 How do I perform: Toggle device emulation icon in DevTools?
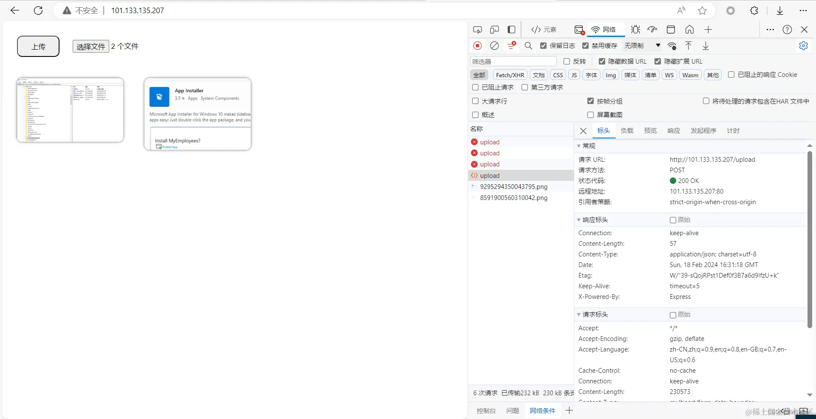point(494,30)
